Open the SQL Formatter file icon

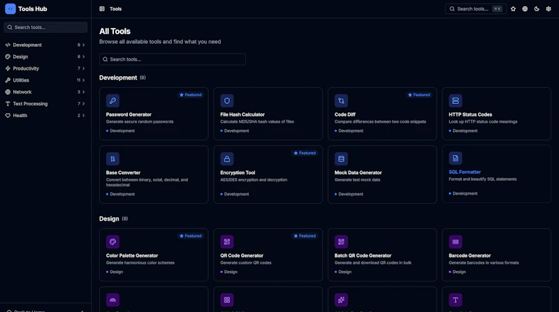[456, 158]
